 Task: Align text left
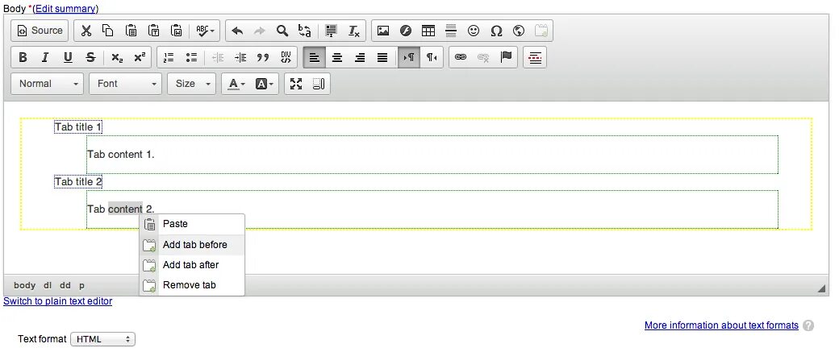pos(315,57)
